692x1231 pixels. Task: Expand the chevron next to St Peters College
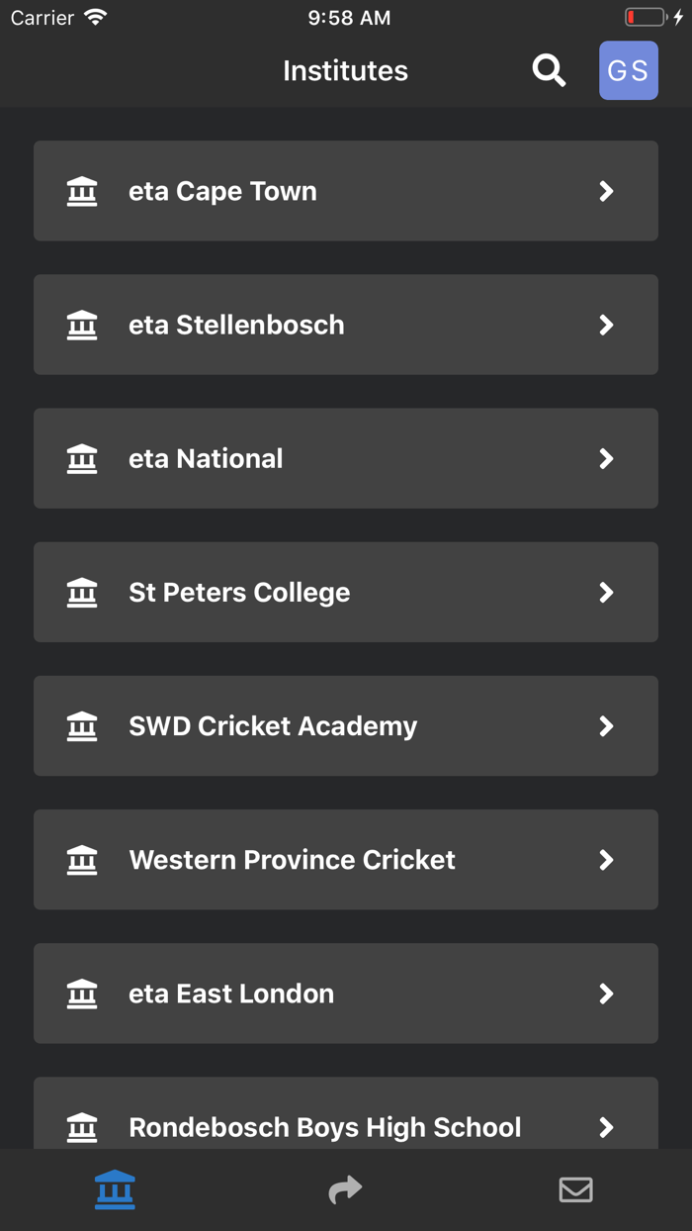click(x=606, y=592)
